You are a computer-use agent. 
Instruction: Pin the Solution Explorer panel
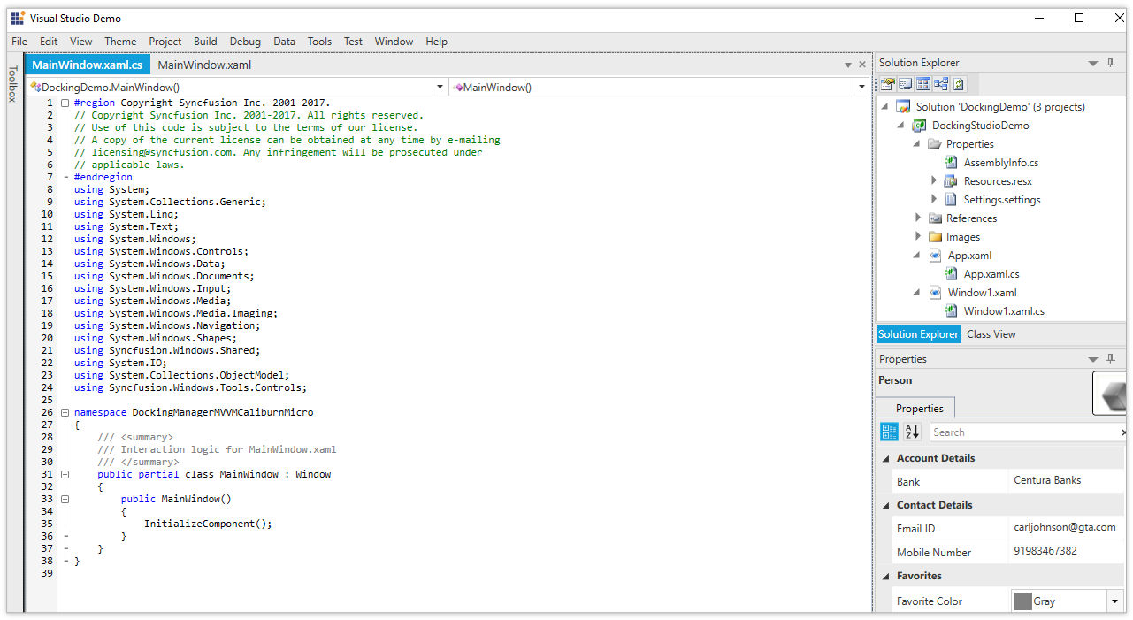pos(1110,63)
